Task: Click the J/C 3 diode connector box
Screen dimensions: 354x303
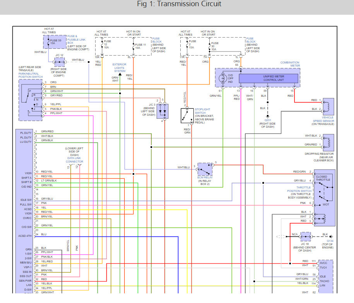Action: 162,111
